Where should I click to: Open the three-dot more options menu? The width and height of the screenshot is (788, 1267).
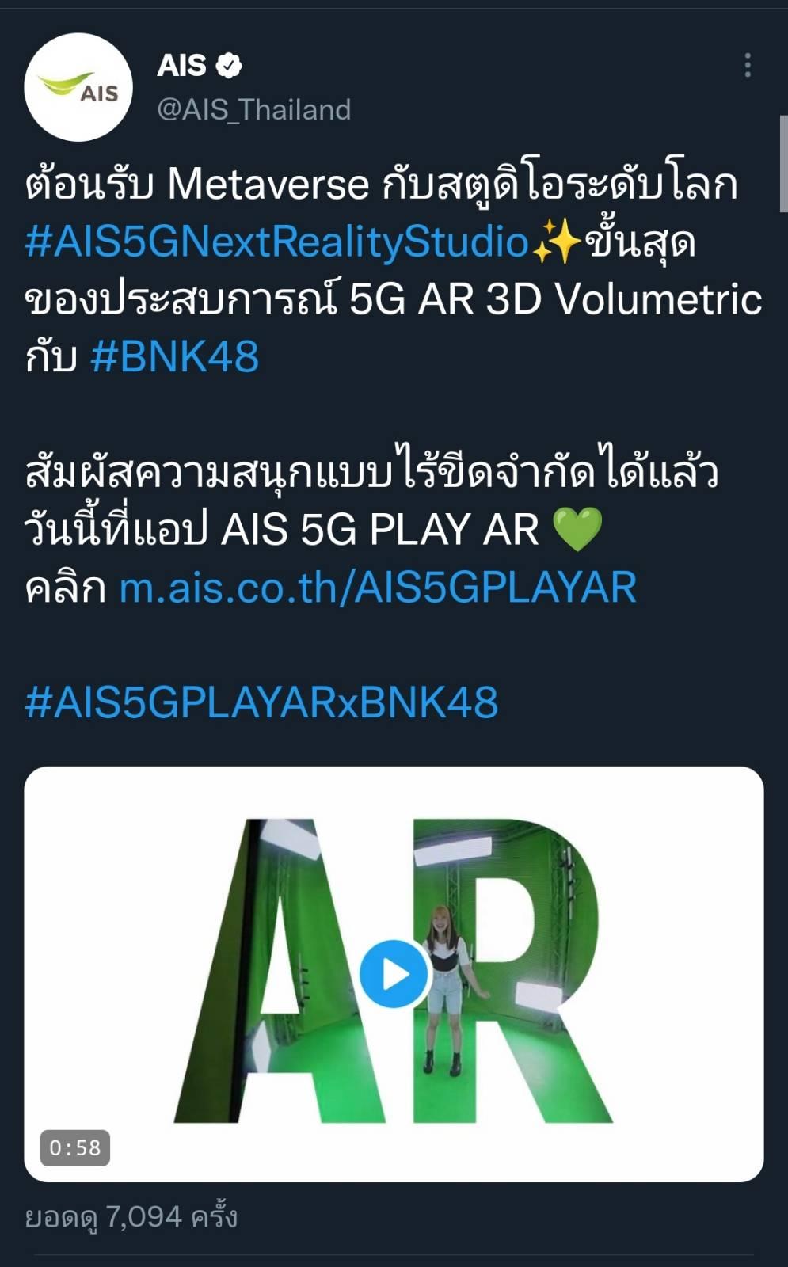click(x=747, y=66)
